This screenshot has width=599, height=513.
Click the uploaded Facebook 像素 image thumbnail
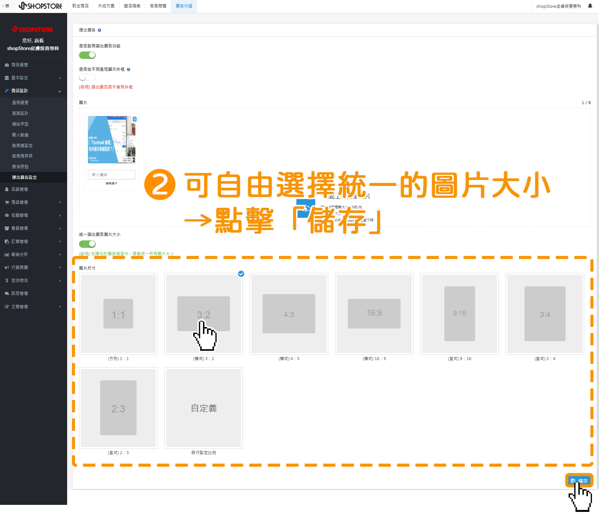click(112, 140)
